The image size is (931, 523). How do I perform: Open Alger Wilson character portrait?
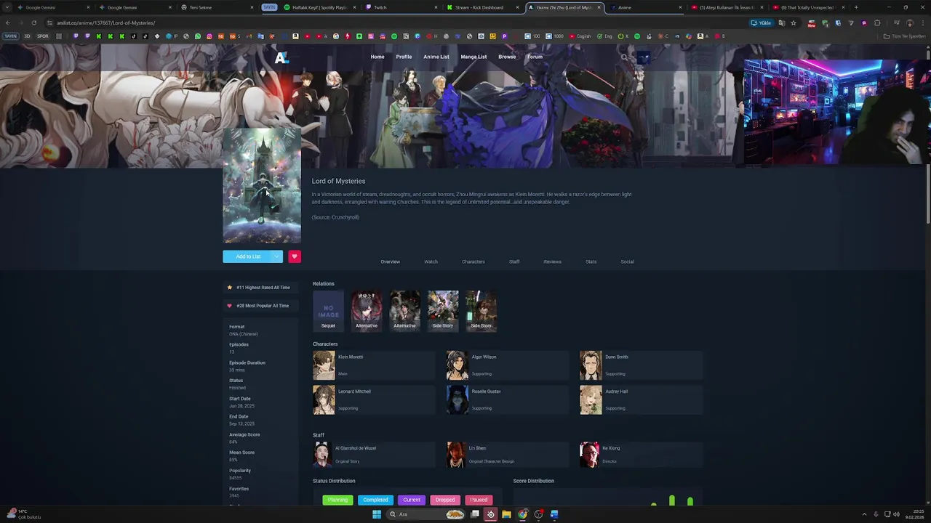(x=457, y=365)
